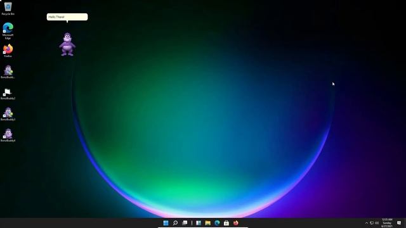Click the purple Bonzi gorilla character

coord(67,44)
